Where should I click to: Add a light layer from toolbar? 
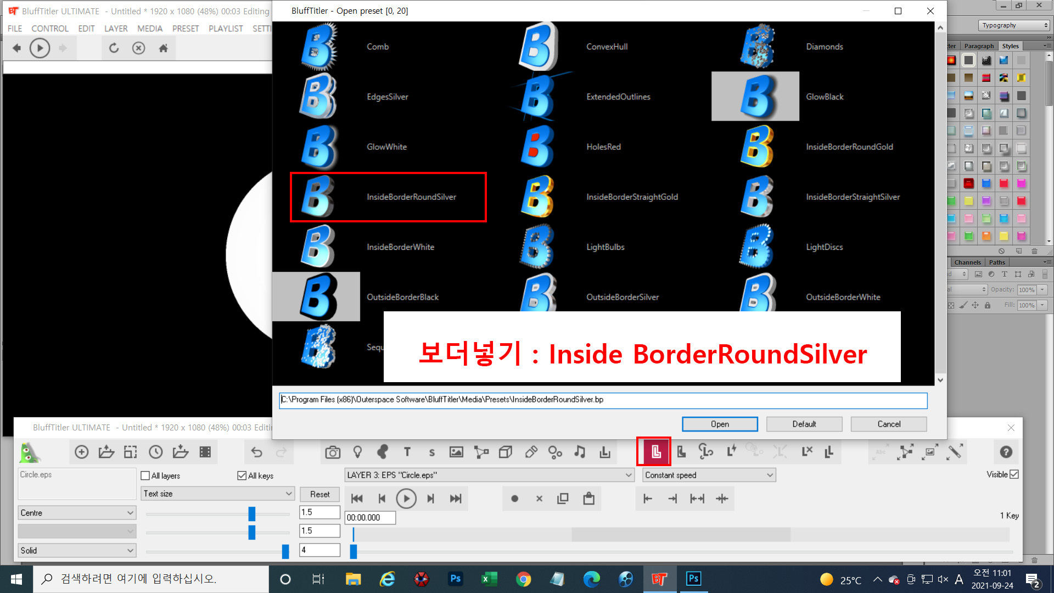click(x=357, y=452)
